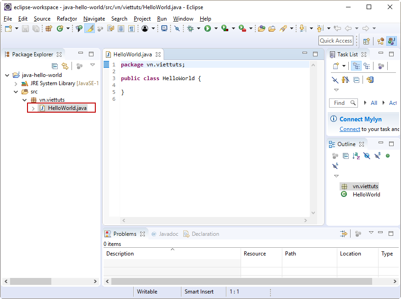The width and height of the screenshot is (401, 299).
Task: Click the New Java Class icon
Action: [60, 28]
